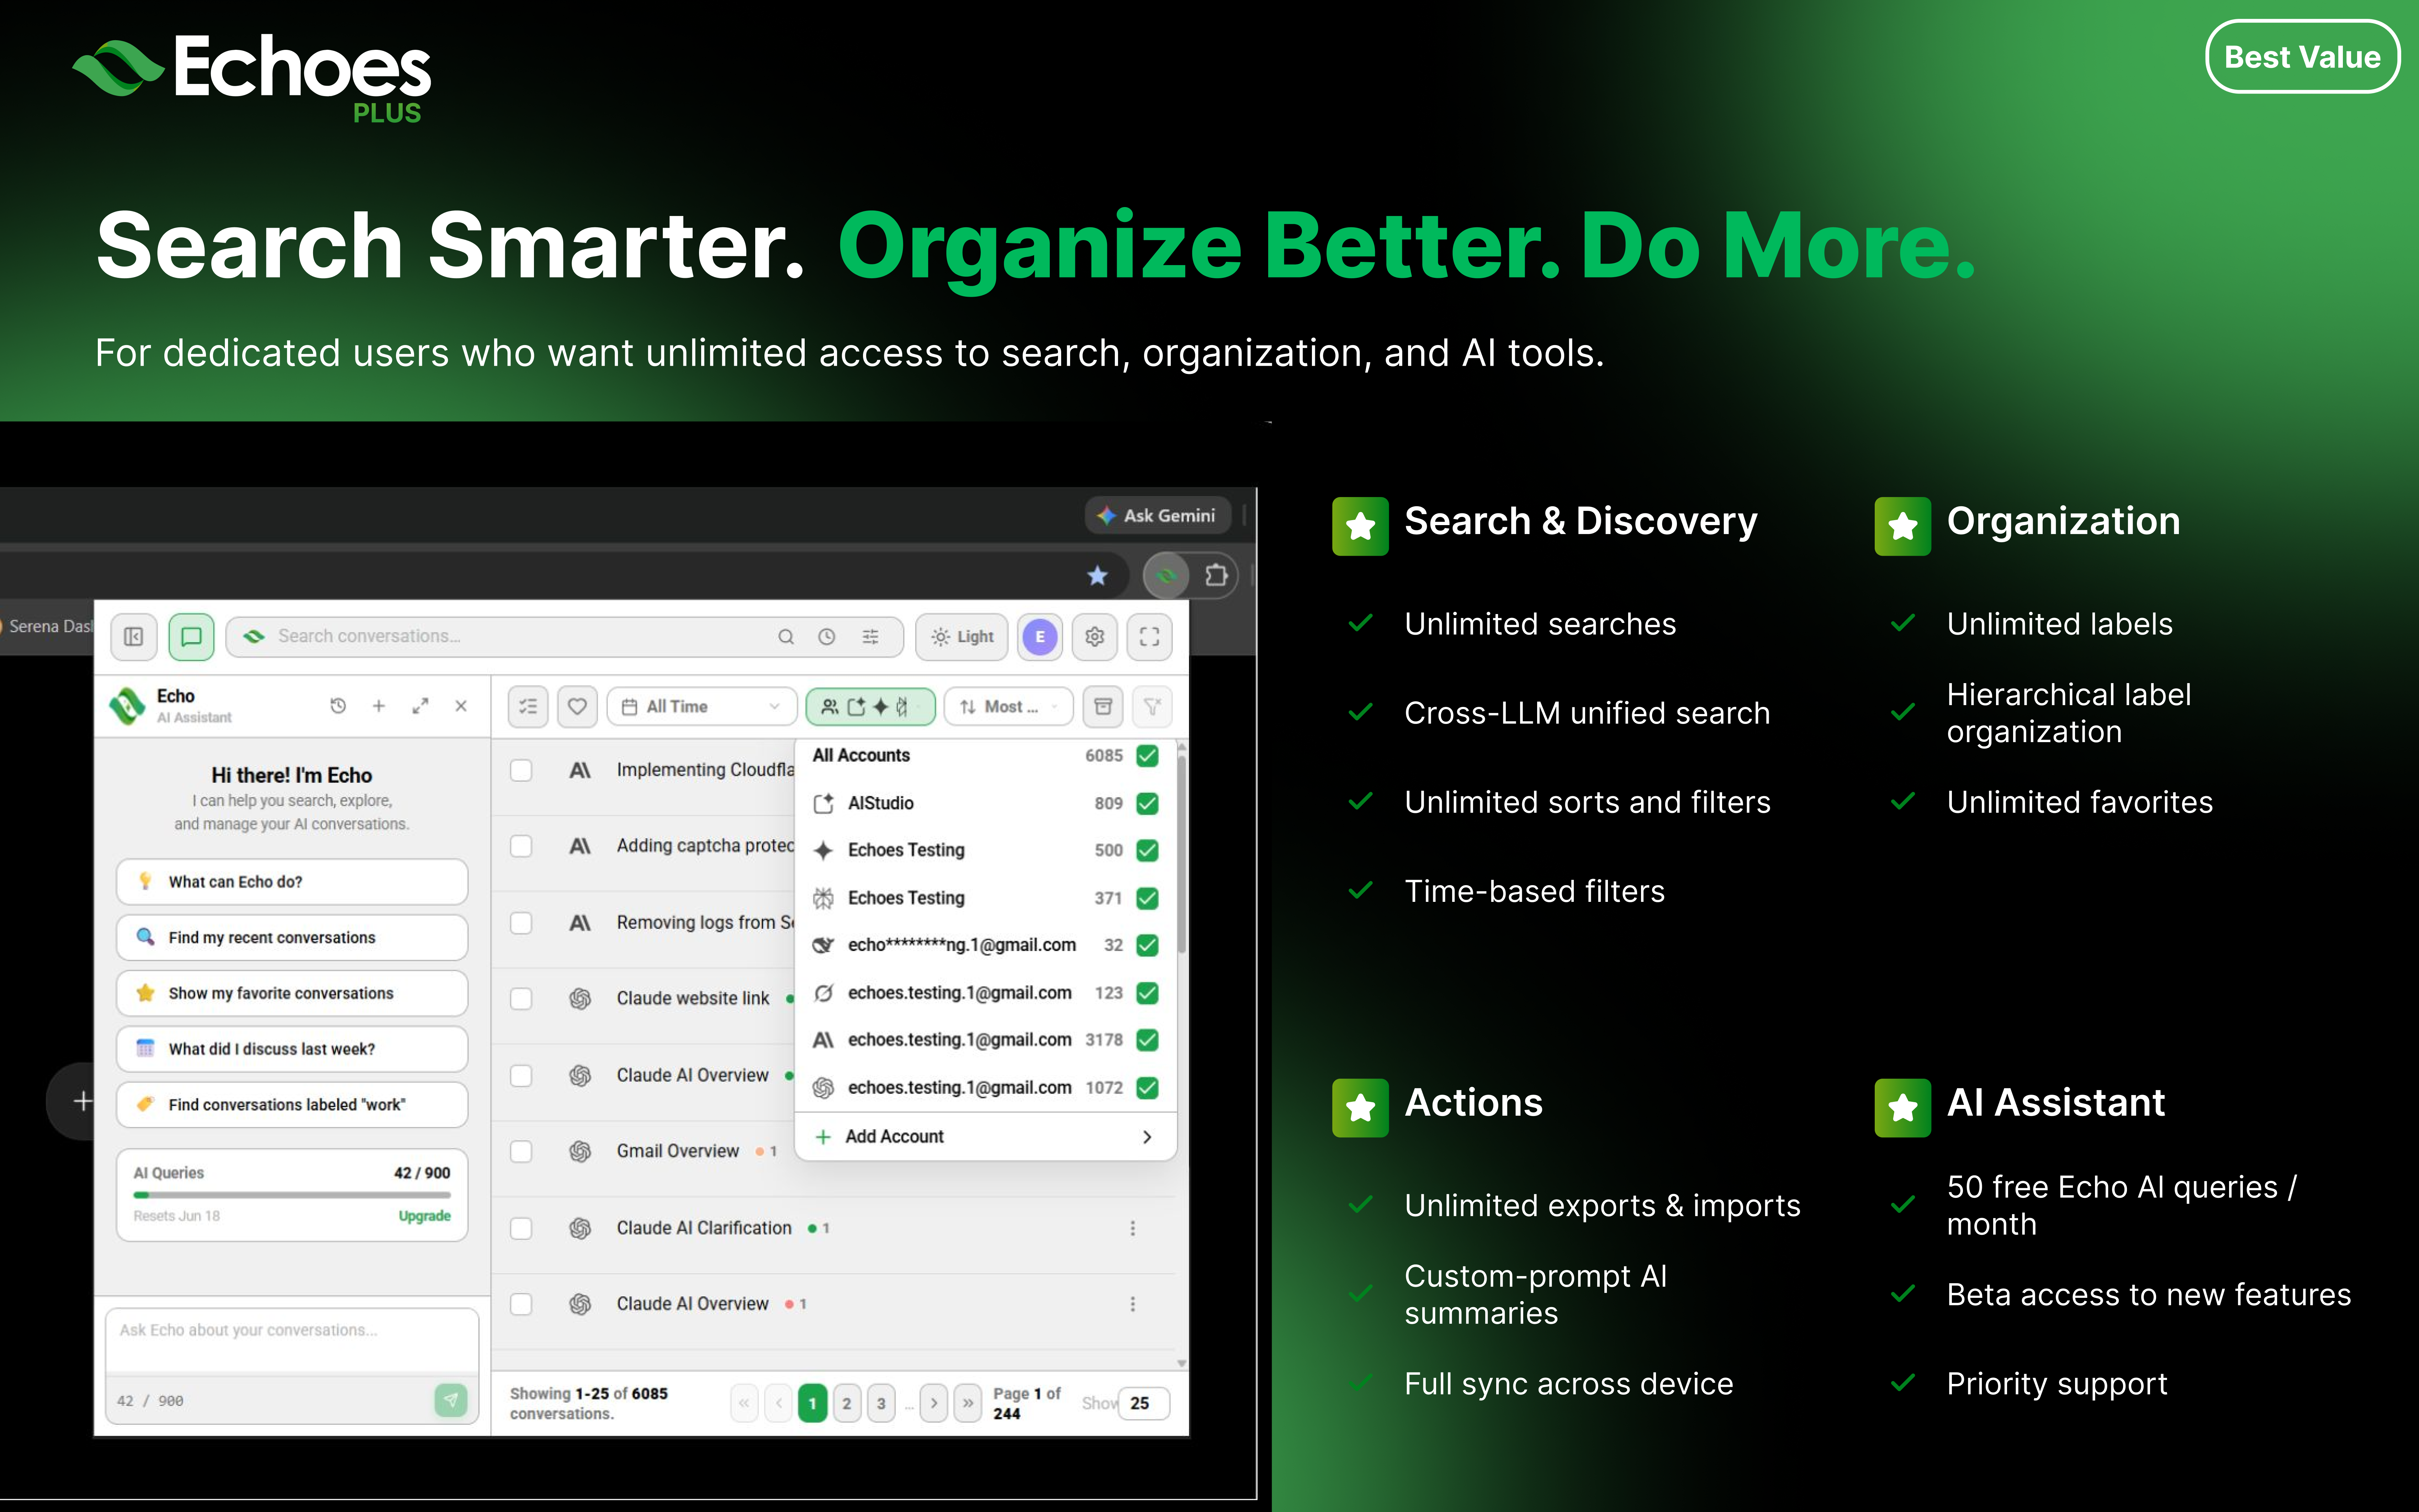
Task: Expand the Echo assistant panel
Action: coord(420,706)
